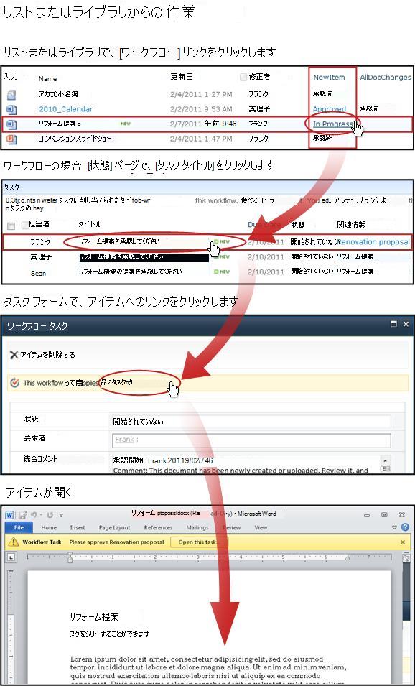This screenshot has height=686, width=415.
Task: Click the リフォーム提案 file name in library
Action: (60, 124)
